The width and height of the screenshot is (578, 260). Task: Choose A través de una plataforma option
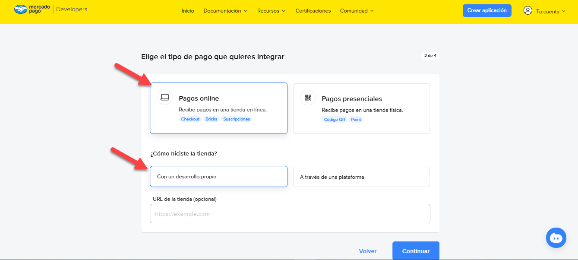361,177
